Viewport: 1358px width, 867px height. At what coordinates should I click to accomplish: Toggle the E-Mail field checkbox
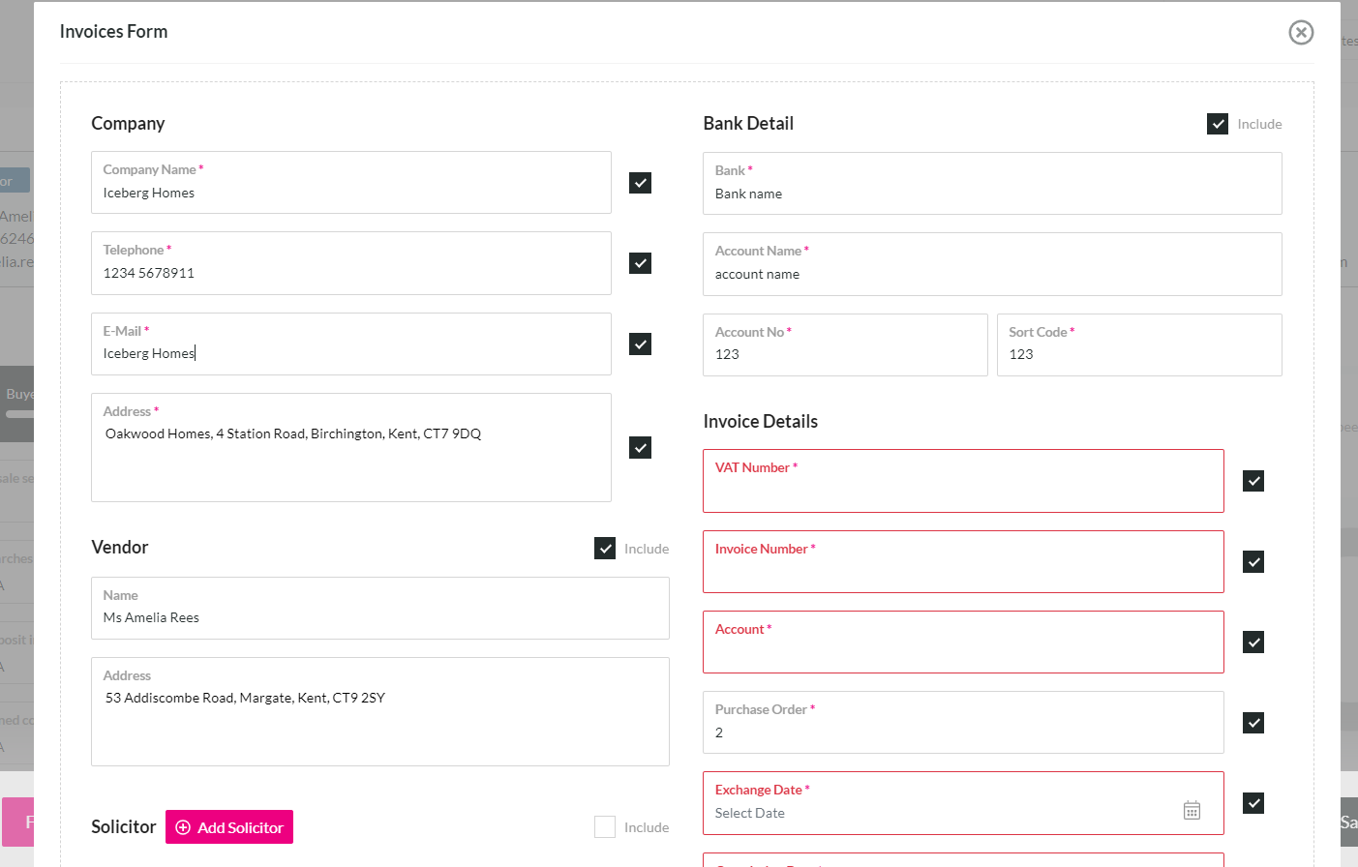pos(640,344)
